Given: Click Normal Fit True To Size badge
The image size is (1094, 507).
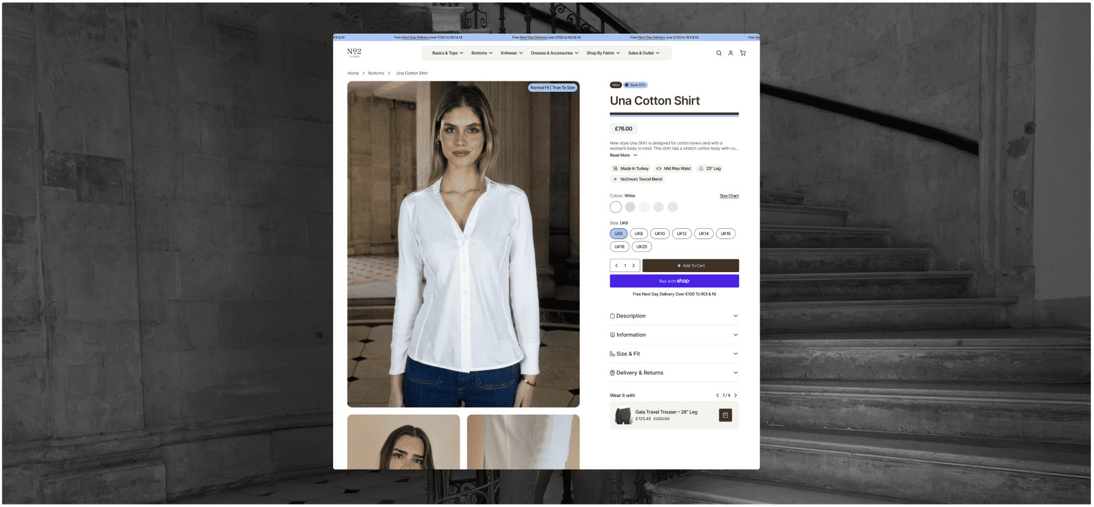Looking at the screenshot, I should [552, 88].
